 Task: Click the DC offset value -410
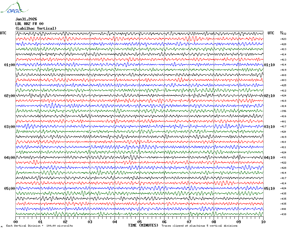click(283, 142)
